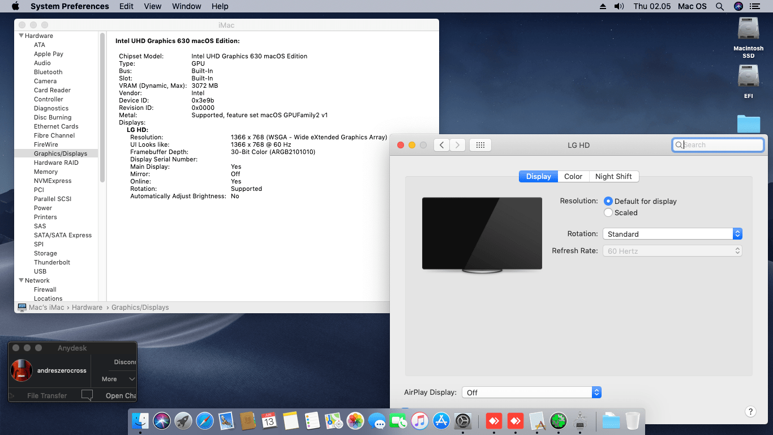The image size is (773, 435).
Task: Click the volume icon in menu bar
Action: click(x=619, y=6)
